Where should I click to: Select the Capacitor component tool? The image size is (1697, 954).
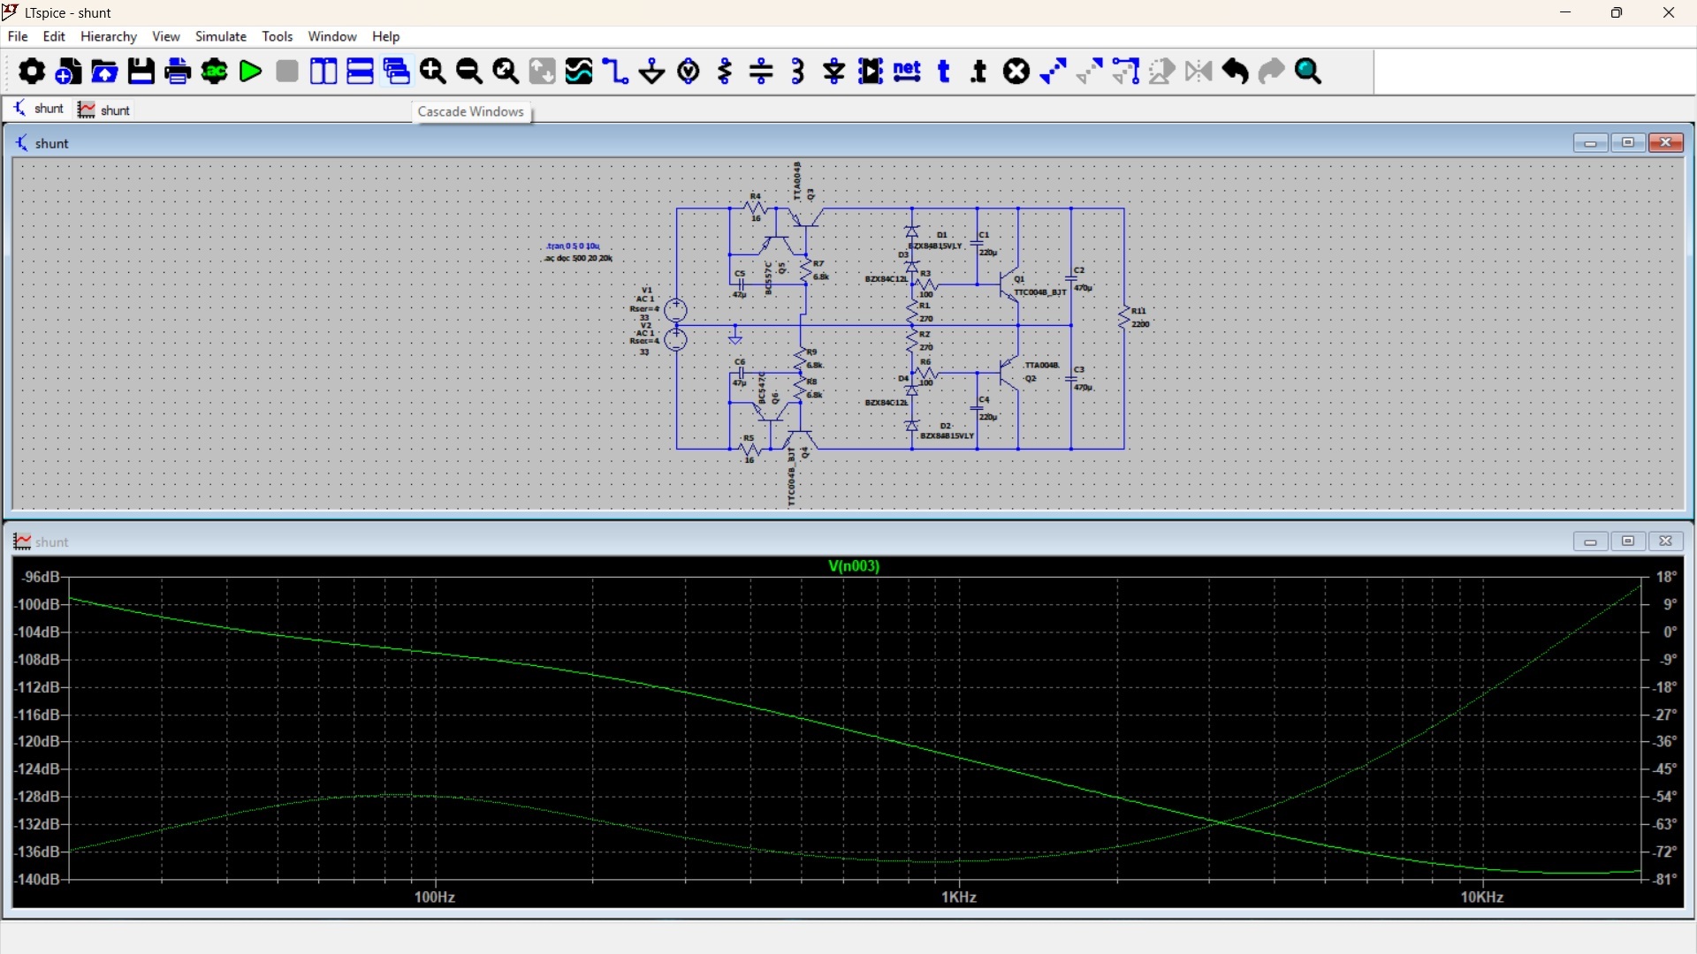click(x=762, y=72)
